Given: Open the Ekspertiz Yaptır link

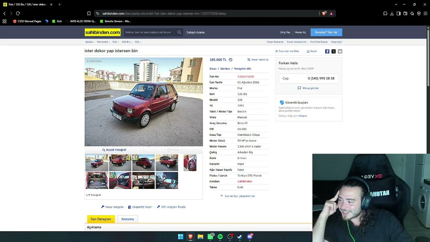Looking at the screenshot, I should (140, 207).
